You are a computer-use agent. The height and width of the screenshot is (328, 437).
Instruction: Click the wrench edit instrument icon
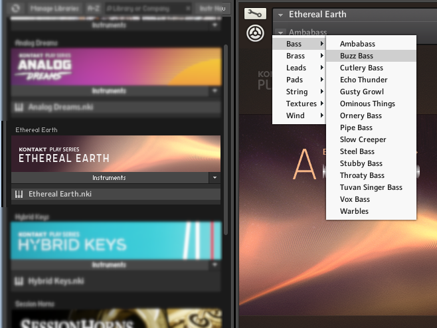point(255,13)
